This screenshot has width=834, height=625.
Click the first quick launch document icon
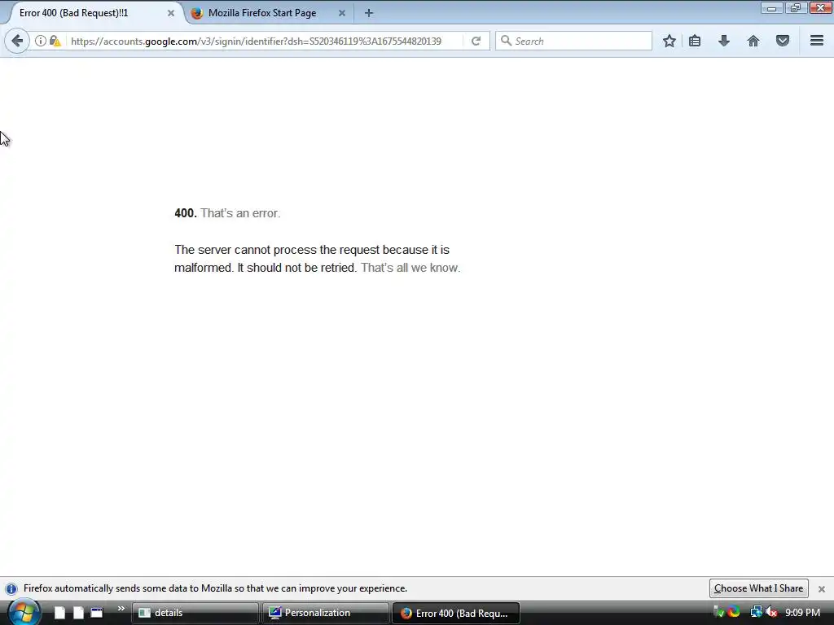pyautogui.click(x=59, y=613)
